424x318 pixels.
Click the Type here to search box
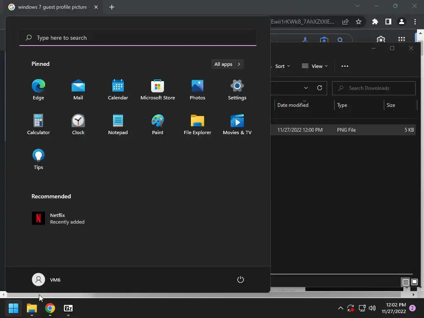point(138,38)
